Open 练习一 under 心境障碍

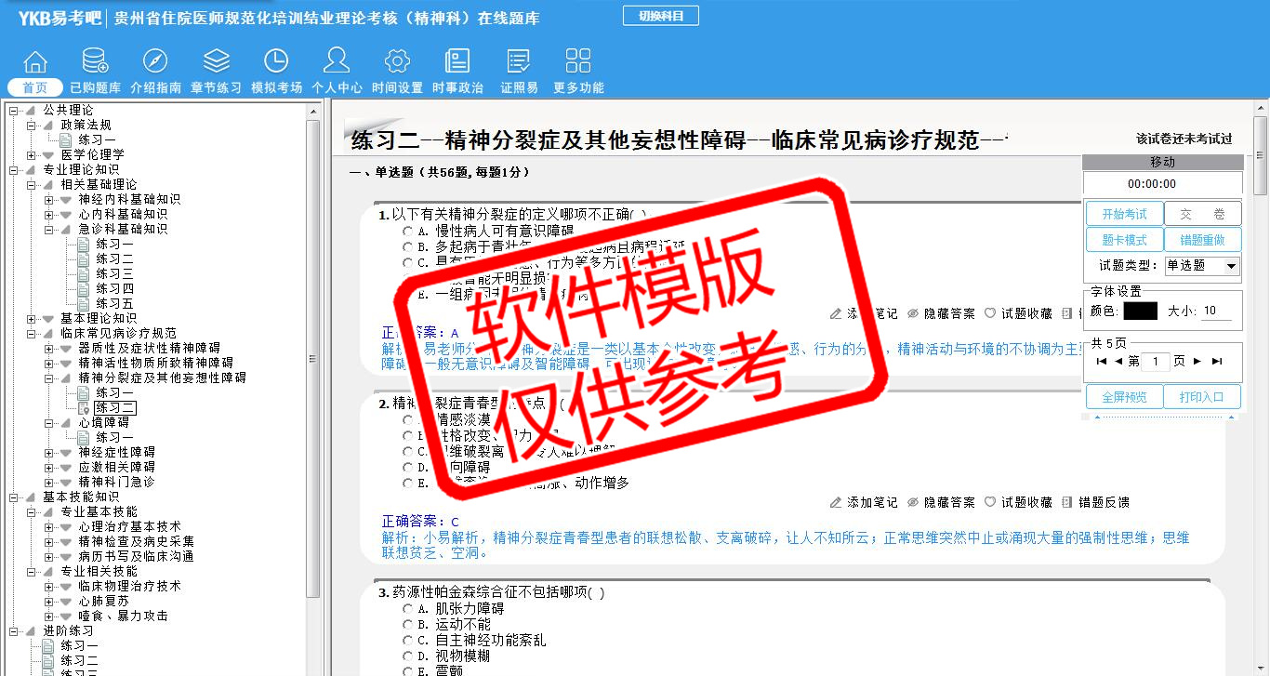tap(114, 437)
